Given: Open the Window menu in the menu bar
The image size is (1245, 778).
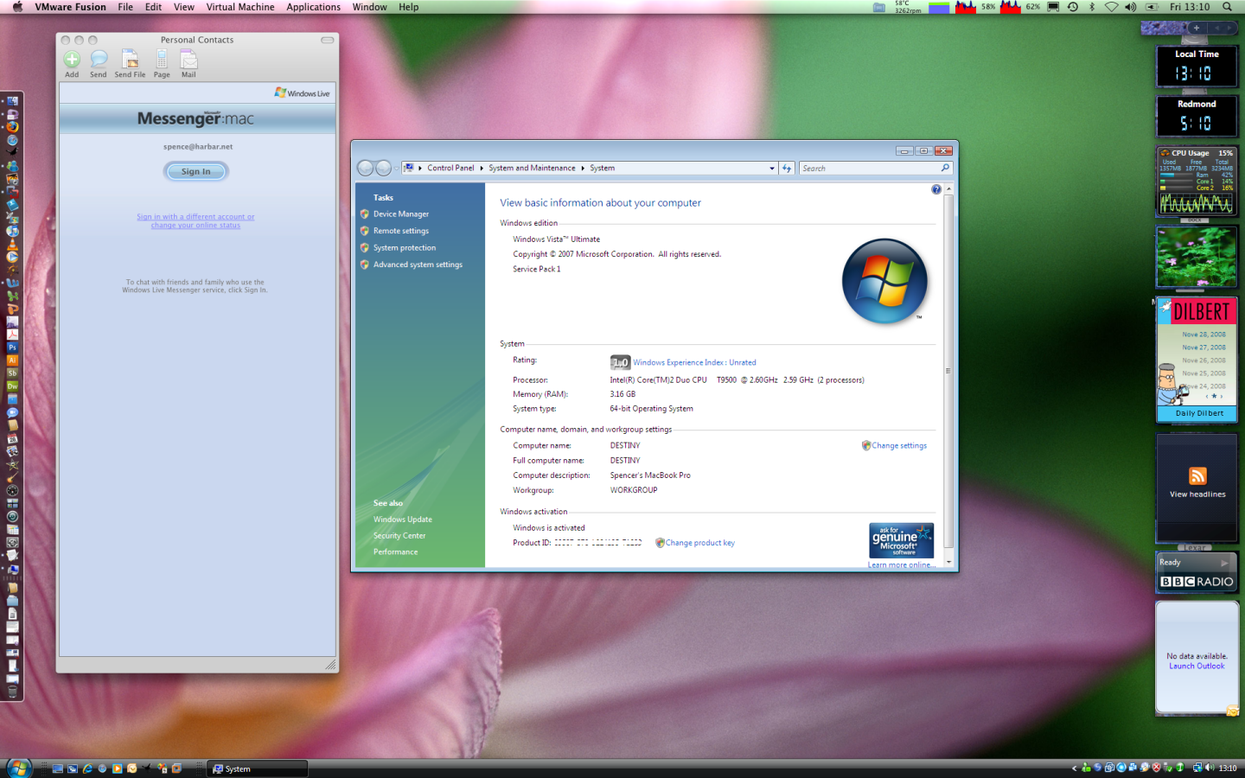Looking at the screenshot, I should coord(369,7).
